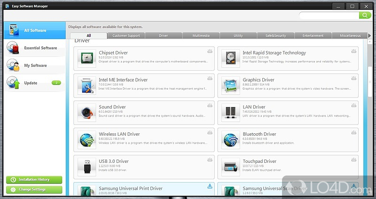Click the Change Settings button

coord(34,190)
